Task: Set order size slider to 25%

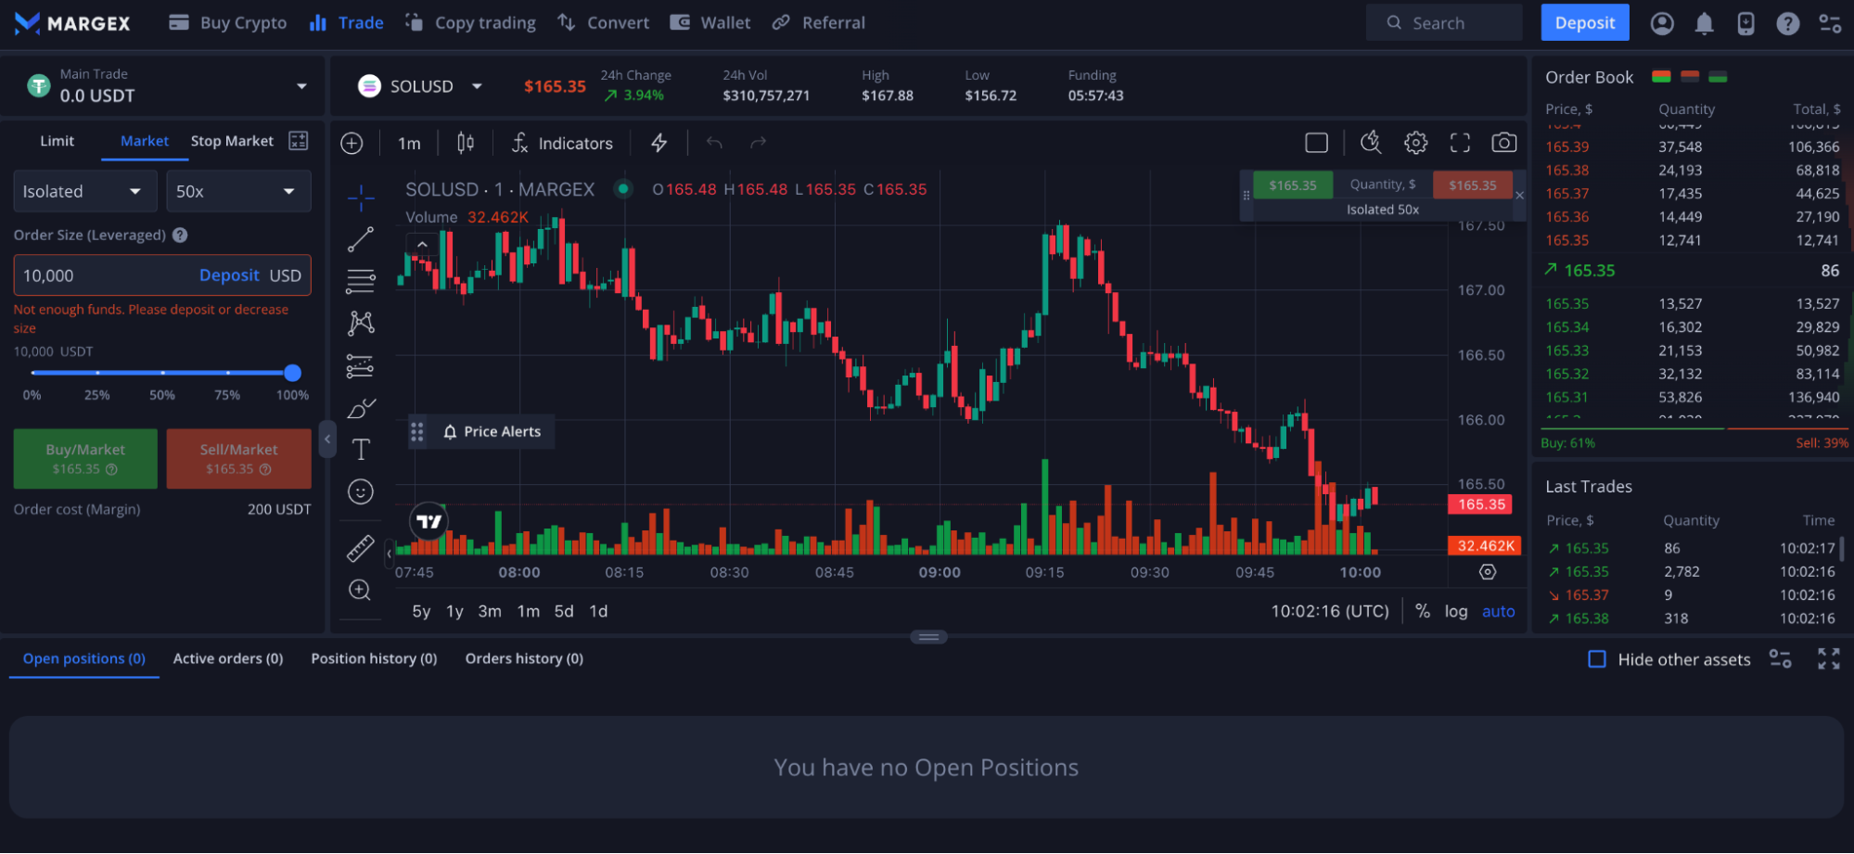Action: (97, 373)
